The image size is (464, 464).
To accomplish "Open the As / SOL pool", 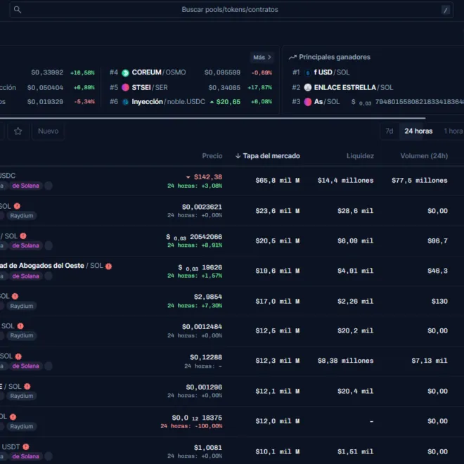I will (327, 102).
